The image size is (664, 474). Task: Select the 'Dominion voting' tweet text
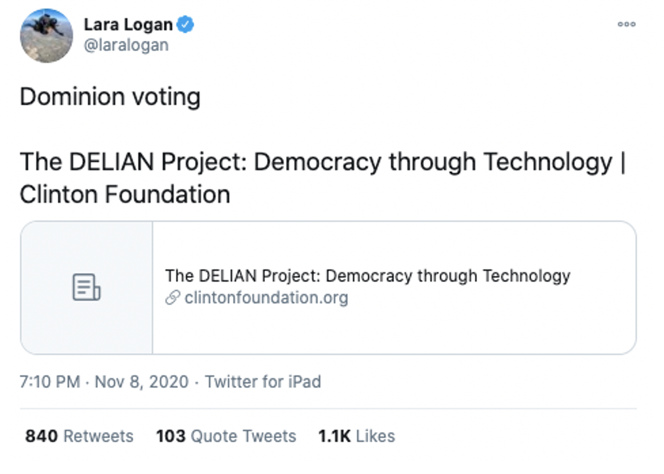click(x=110, y=96)
